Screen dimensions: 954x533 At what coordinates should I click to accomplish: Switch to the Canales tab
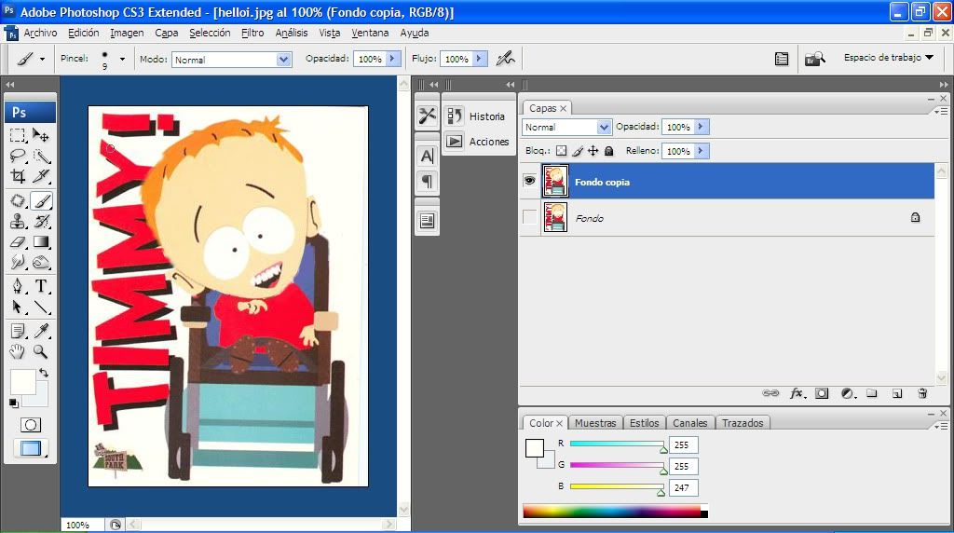tap(690, 423)
